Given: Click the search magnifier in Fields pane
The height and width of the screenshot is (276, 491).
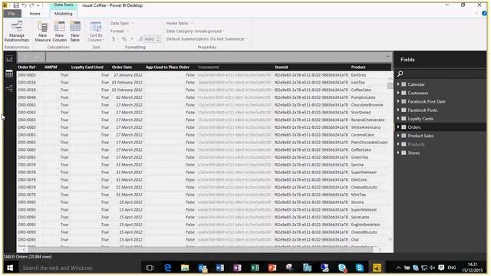Looking at the screenshot, I should [400, 74].
